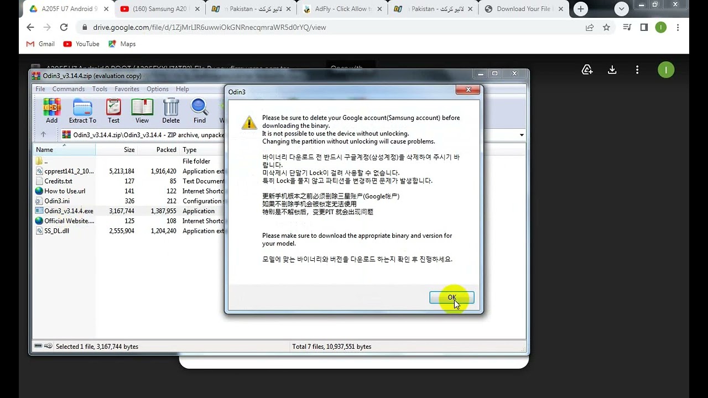Image resolution: width=708 pixels, height=398 pixels.
Task: Open the Maps bookmark
Action: [122, 44]
